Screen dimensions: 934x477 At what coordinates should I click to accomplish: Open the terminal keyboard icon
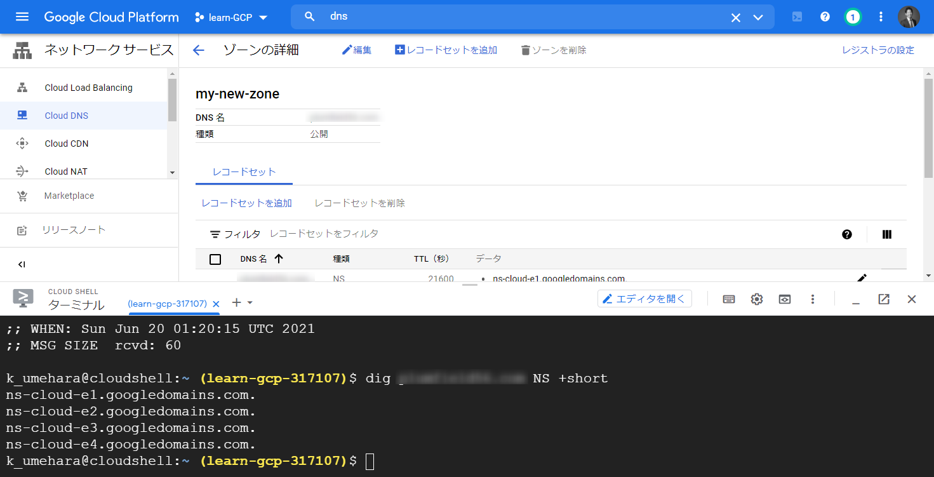(729, 299)
